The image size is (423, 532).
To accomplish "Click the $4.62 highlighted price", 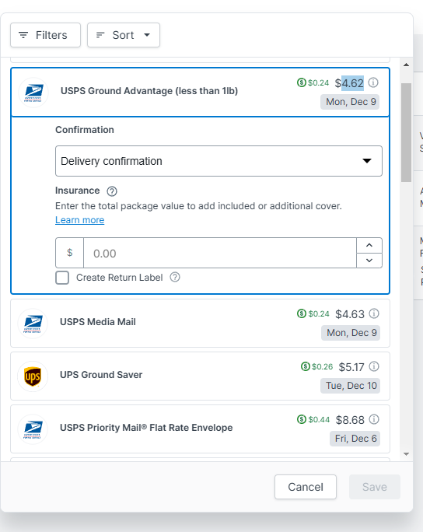I will click(349, 83).
